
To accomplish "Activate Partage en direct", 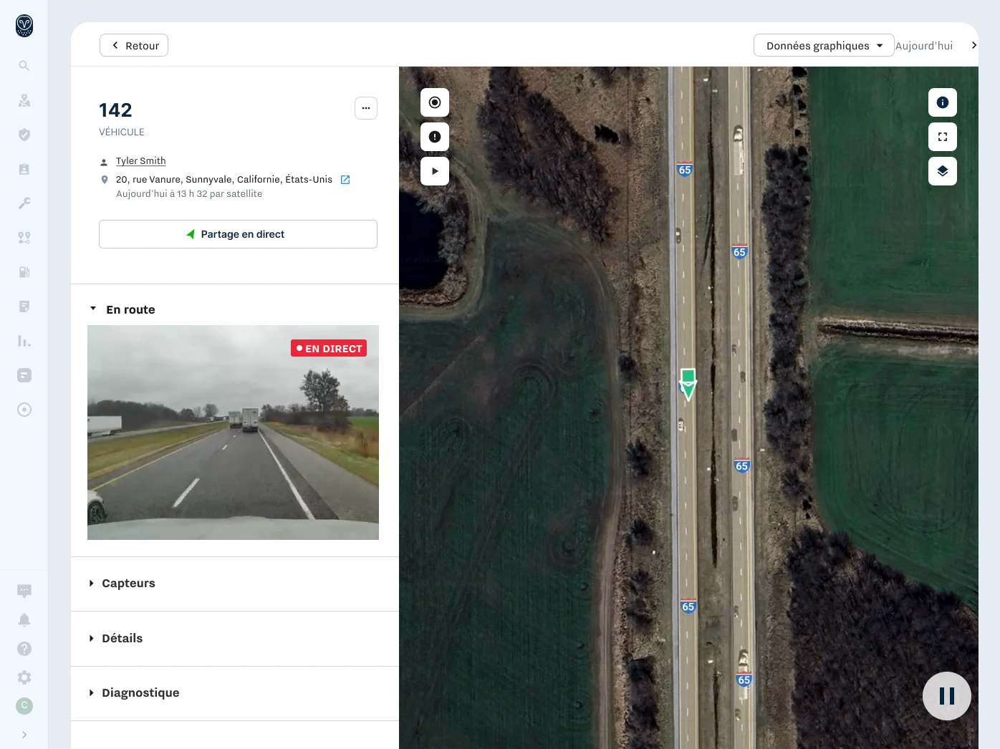I will pos(238,234).
